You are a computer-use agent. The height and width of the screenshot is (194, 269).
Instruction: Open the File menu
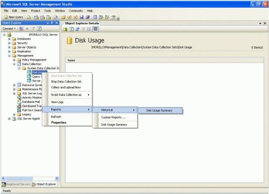pyautogui.click(x=6, y=11)
